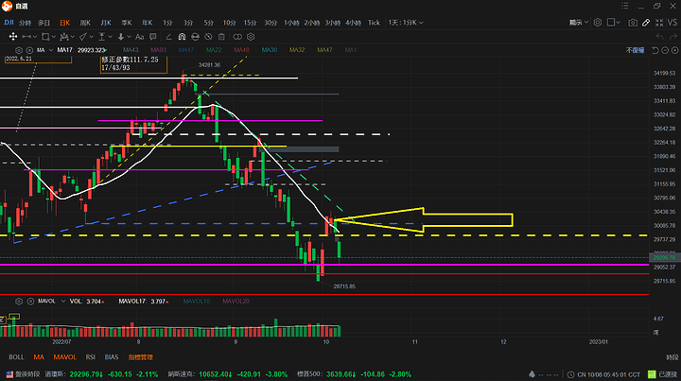Toggle magnet snap mode
This screenshot has height=381, width=681.
(x=182, y=37)
